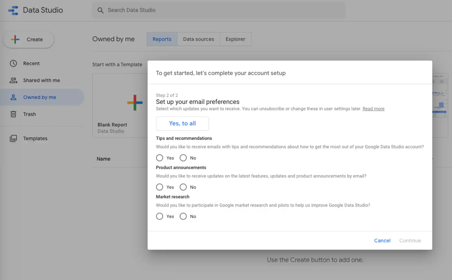452x280 pixels.
Task: Select Yes for Tips and recommendations
Action: 160,158
